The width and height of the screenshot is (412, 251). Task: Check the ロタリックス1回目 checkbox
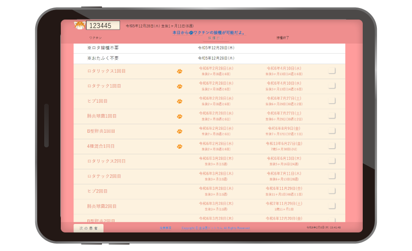click(x=332, y=71)
